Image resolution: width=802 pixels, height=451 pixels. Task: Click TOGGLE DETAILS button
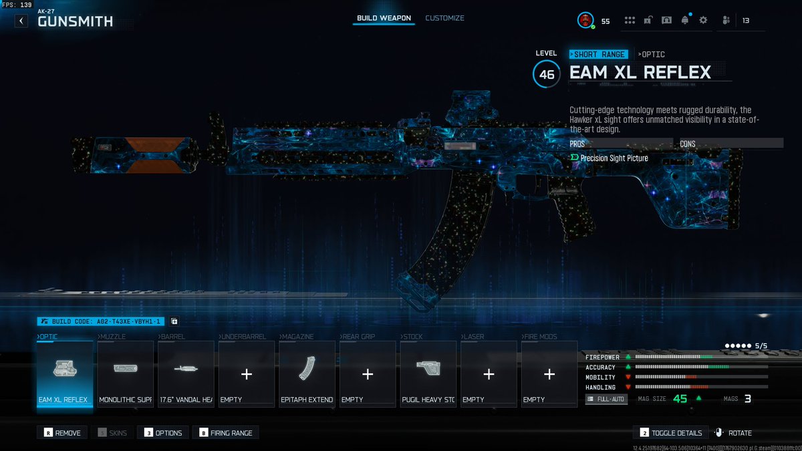[x=671, y=433]
